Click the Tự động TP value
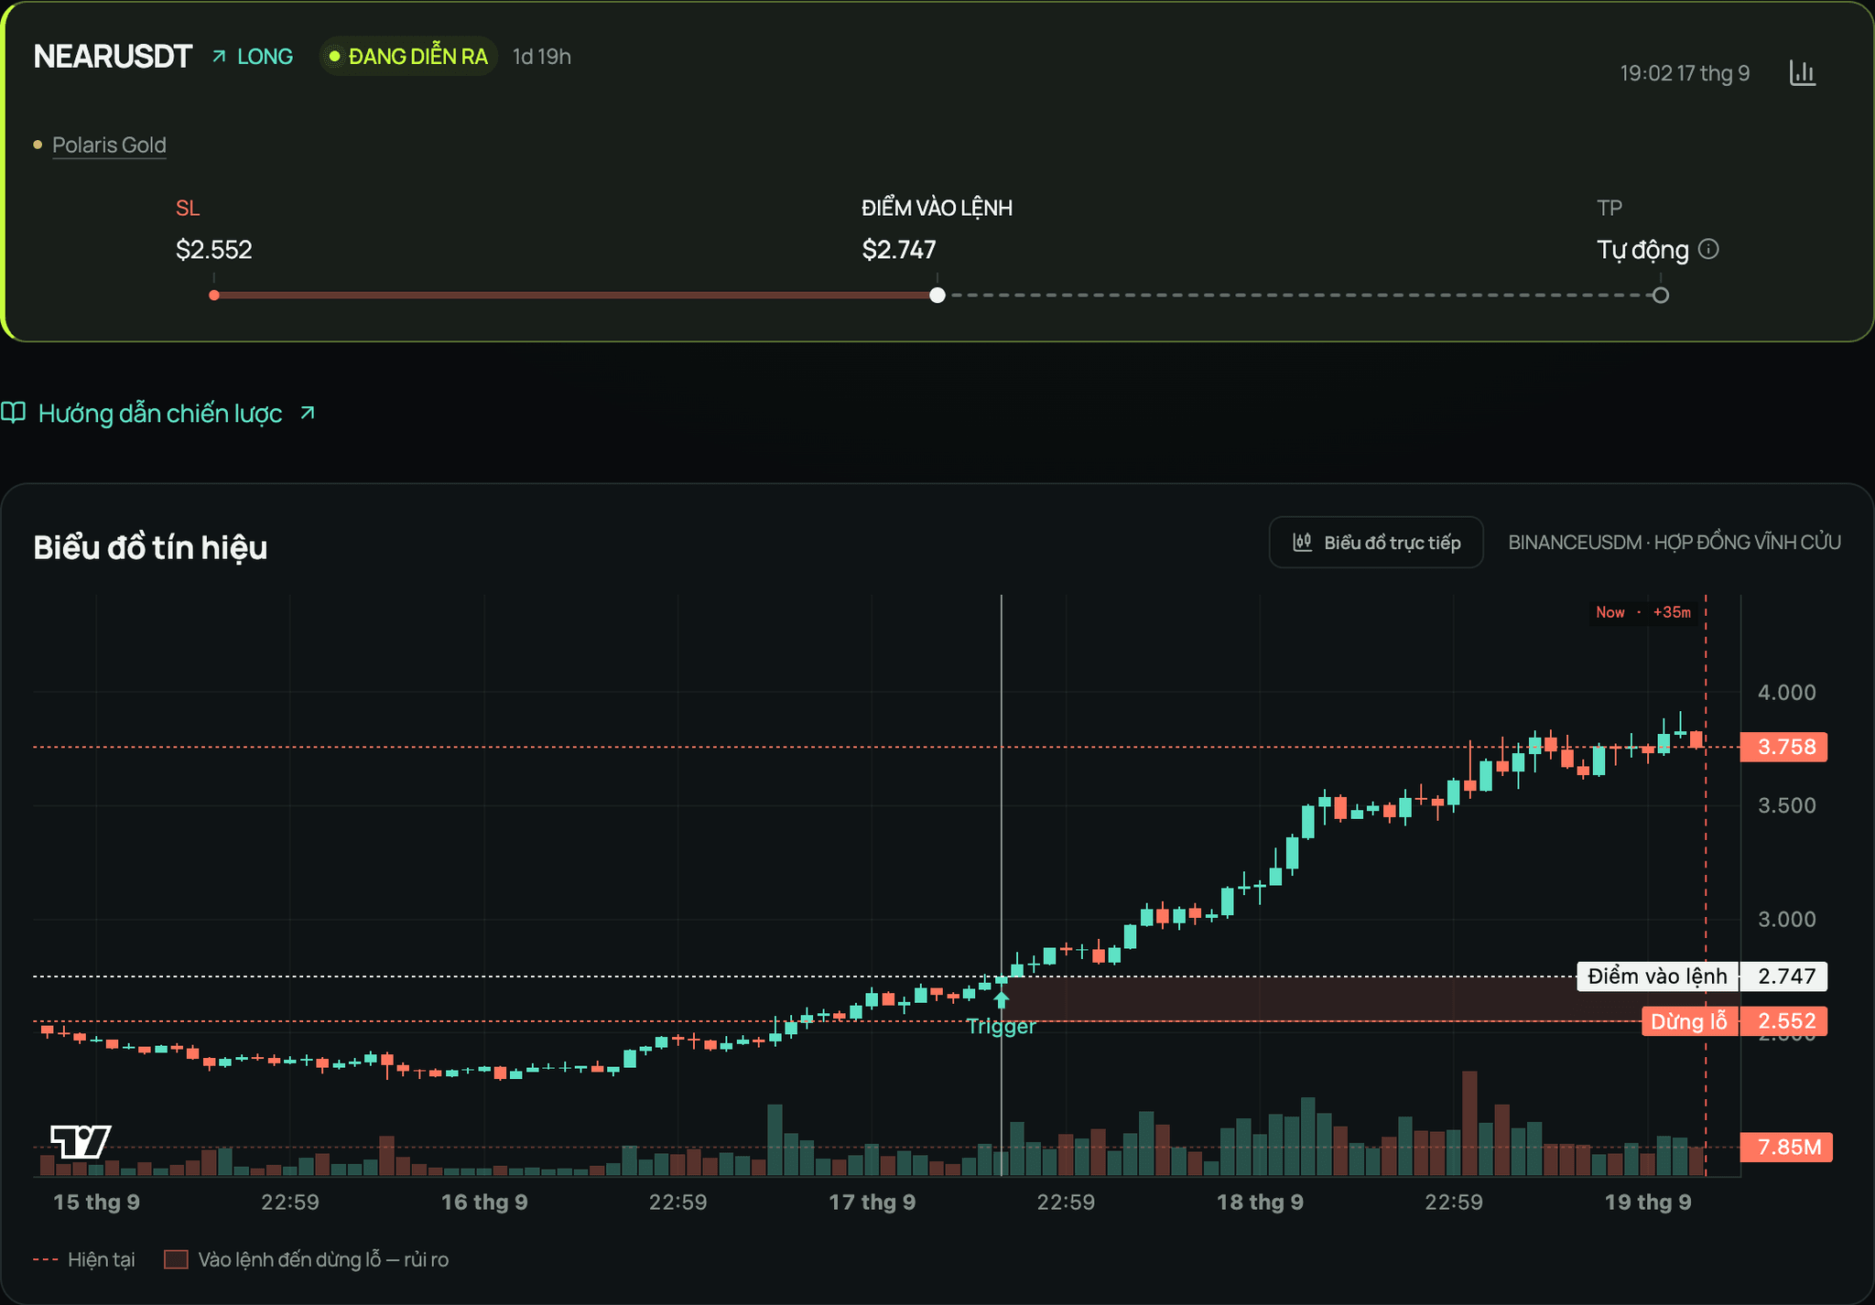Image resolution: width=1875 pixels, height=1305 pixels. point(1642,250)
